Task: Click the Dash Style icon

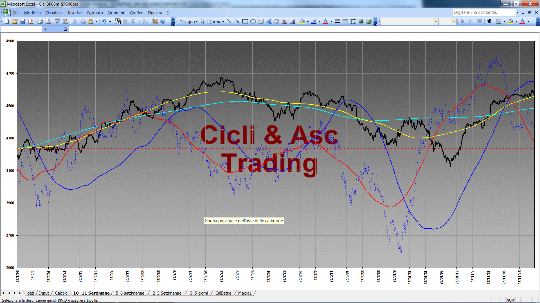Action: pyautogui.click(x=345, y=21)
